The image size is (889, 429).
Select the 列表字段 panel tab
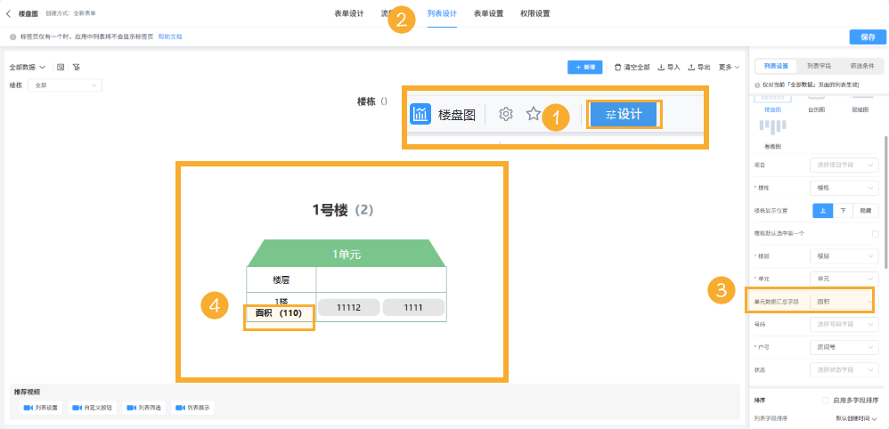coord(819,66)
